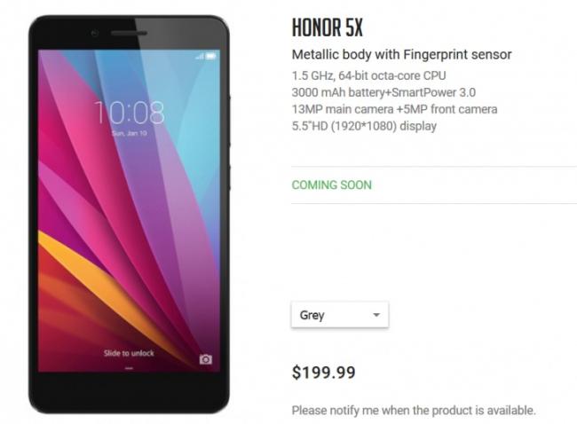The image size is (577, 424).
Task: Click the Sun, Jan 10 date text
Action: coord(130,133)
